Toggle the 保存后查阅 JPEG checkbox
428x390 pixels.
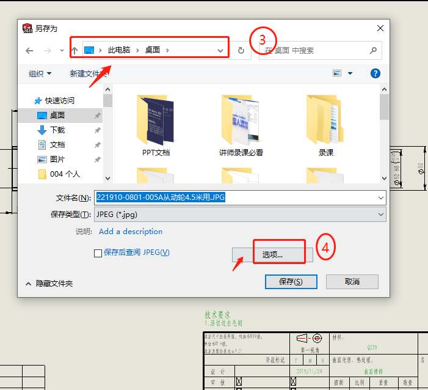[x=98, y=253]
